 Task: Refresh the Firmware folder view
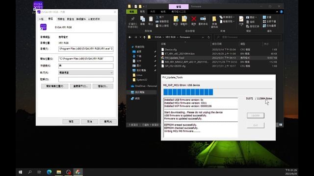click(209, 37)
